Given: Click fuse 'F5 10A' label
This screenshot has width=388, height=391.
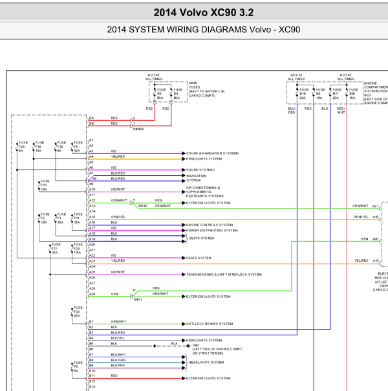Looking at the screenshot, I should click(78, 147).
